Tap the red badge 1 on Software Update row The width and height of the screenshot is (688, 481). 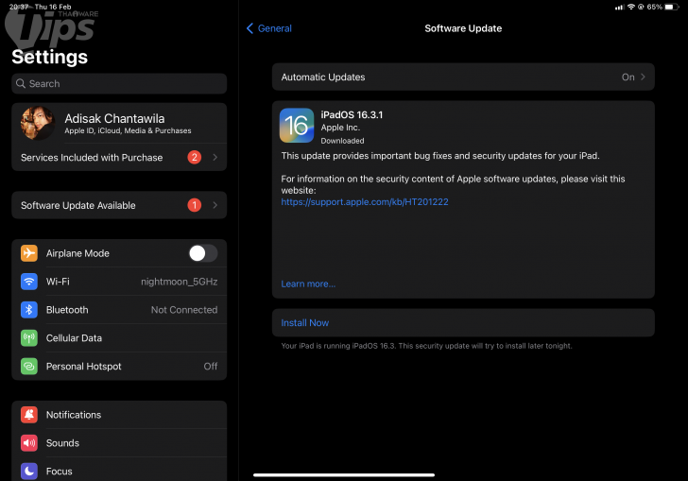[x=195, y=205]
